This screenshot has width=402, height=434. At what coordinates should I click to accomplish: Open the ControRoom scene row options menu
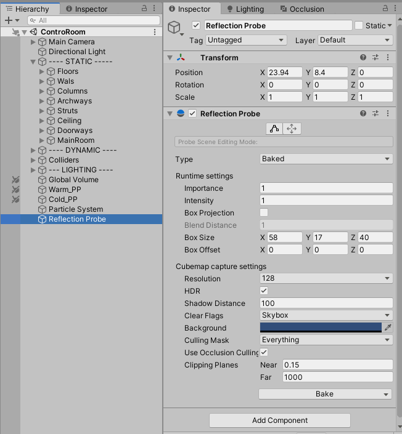tap(155, 32)
